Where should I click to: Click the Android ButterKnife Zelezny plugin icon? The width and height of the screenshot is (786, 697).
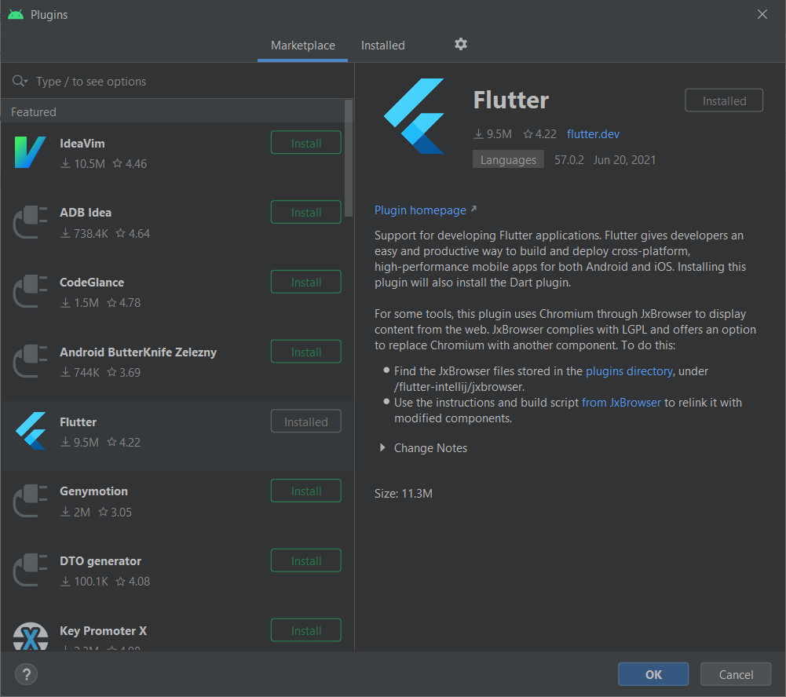pyautogui.click(x=30, y=361)
